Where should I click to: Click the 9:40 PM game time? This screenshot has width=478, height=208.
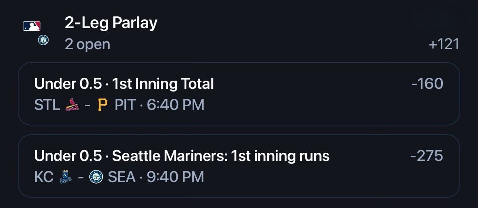tap(175, 177)
